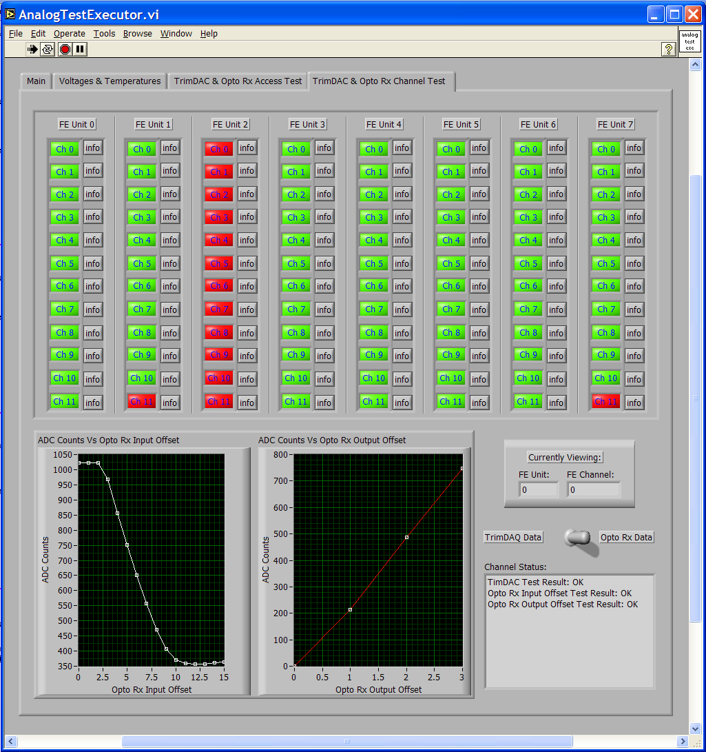The height and width of the screenshot is (752, 706).
Task: Click the Run arrow toolbar icon
Action: pos(32,49)
